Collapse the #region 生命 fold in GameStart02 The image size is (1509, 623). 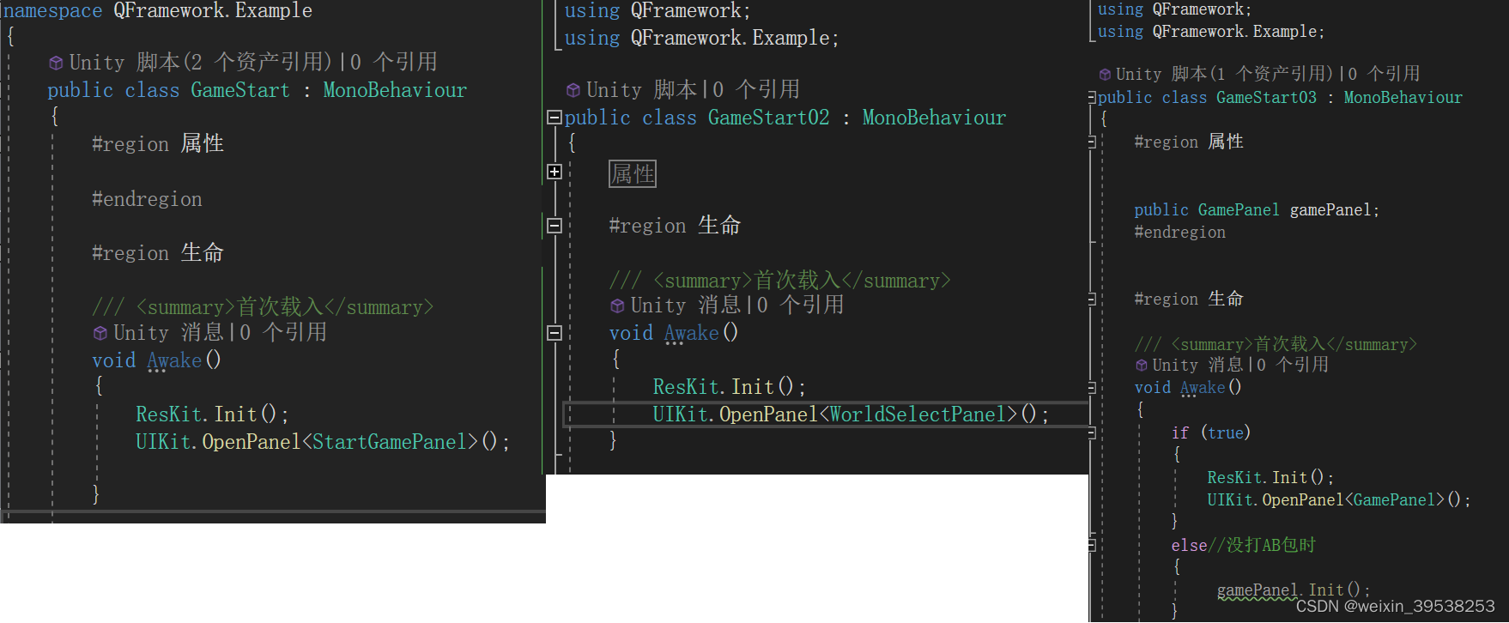(555, 226)
